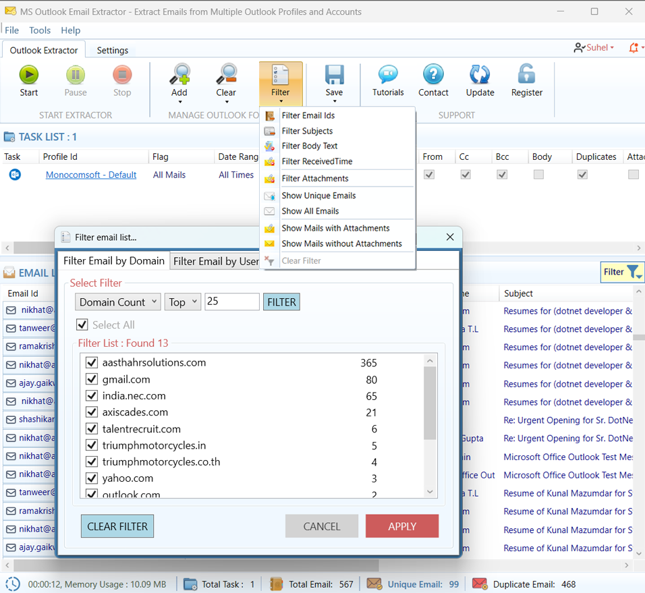Expand the Filter toolbar dropdown arrow
645x593 pixels.
tap(281, 102)
